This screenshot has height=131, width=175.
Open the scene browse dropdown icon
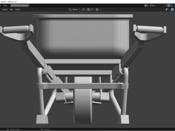point(147,5)
